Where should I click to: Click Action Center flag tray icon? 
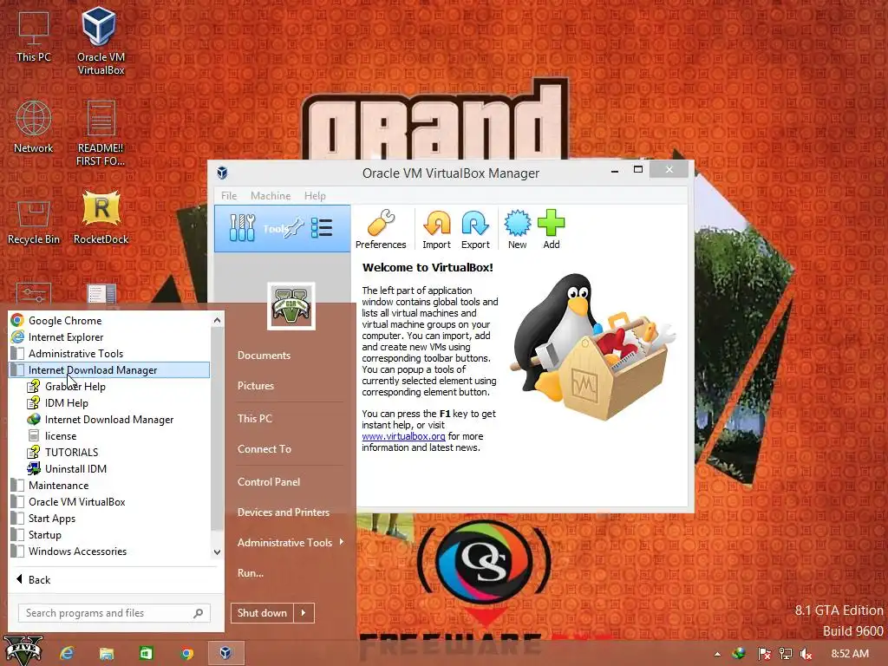click(764, 654)
